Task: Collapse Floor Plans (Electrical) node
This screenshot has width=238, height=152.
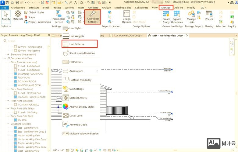Action: [8, 89]
